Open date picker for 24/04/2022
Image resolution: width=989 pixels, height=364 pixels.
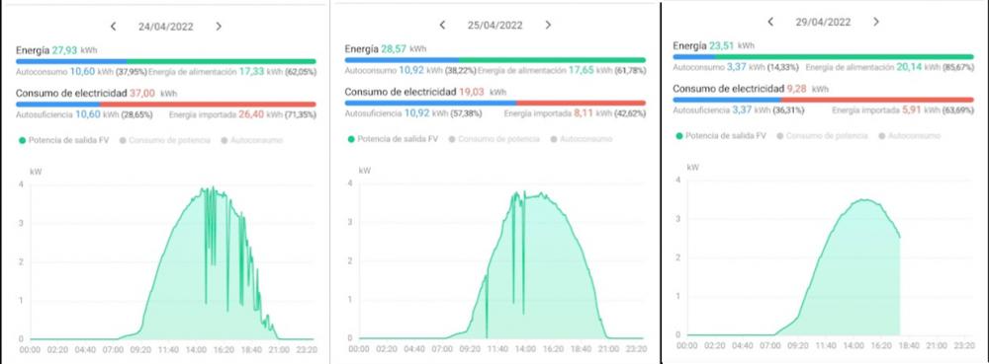(166, 27)
